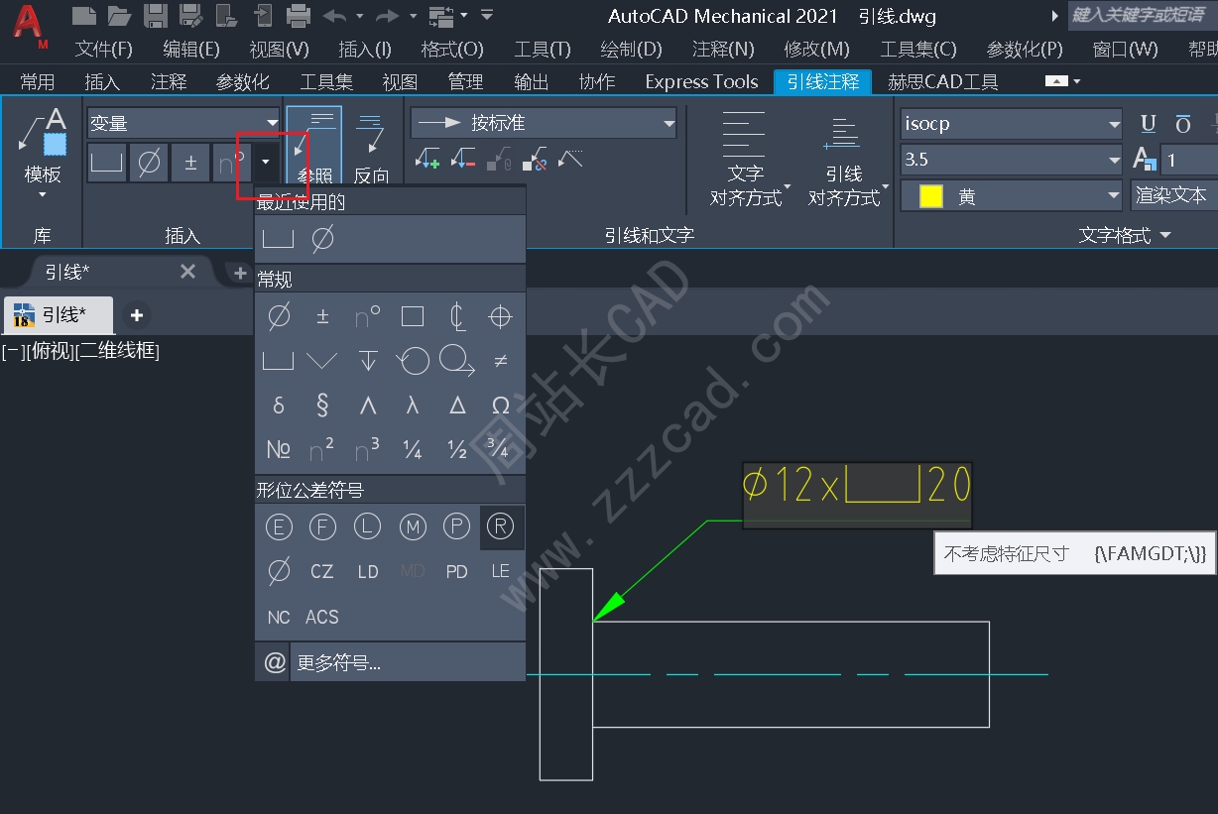The height and width of the screenshot is (814, 1218).
Task: Expand the 文字格式 panel arrow
Action: pos(1165,235)
